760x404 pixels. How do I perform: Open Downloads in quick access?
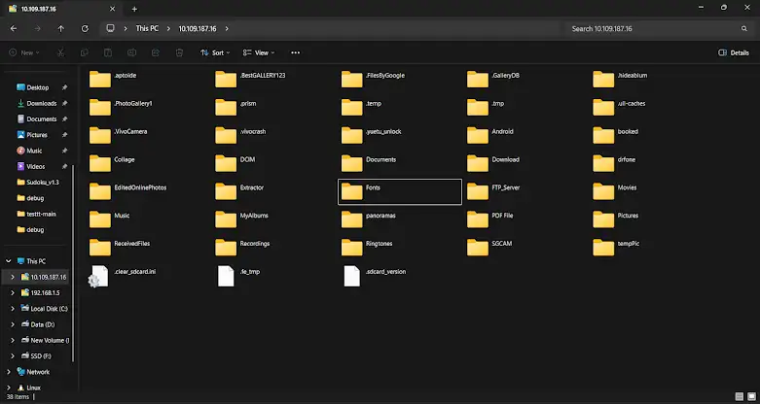point(42,103)
